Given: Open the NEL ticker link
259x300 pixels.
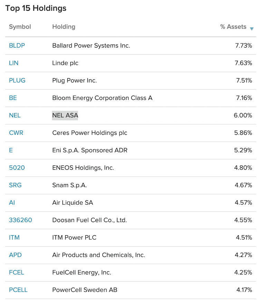Looking at the screenshot, I should pyautogui.click(x=15, y=115).
